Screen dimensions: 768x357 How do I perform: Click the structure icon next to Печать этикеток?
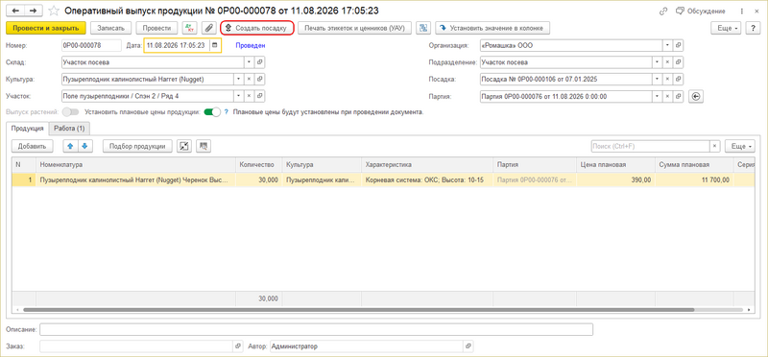(x=423, y=29)
